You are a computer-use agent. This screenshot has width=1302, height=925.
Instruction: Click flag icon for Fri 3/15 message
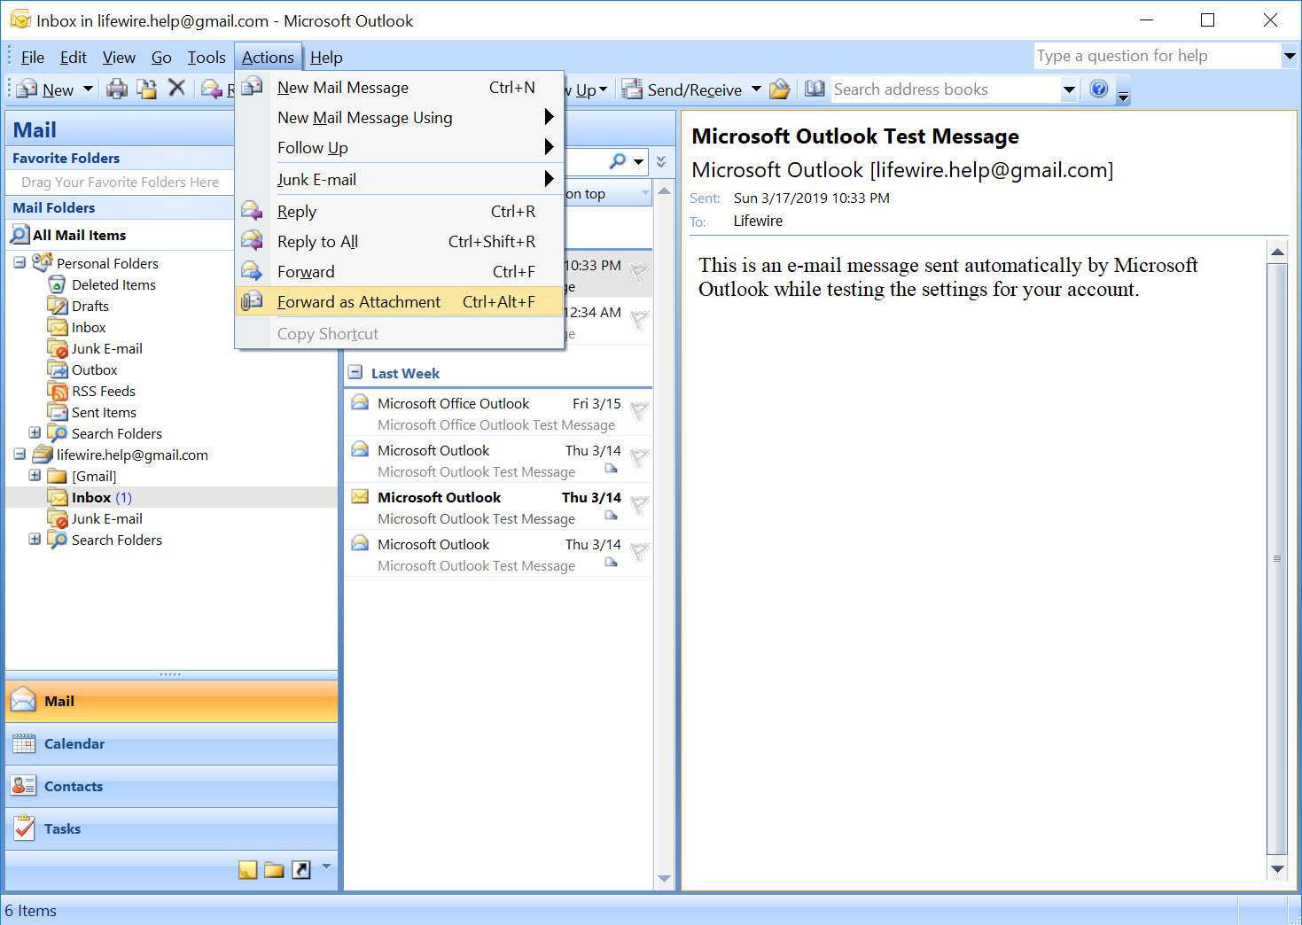coord(639,410)
